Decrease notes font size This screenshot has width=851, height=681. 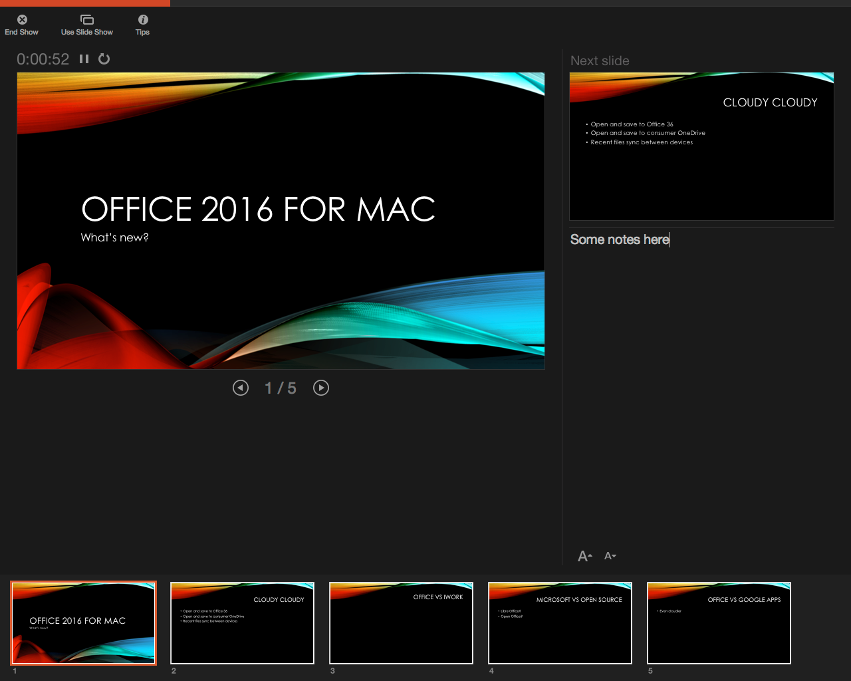pos(610,556)
